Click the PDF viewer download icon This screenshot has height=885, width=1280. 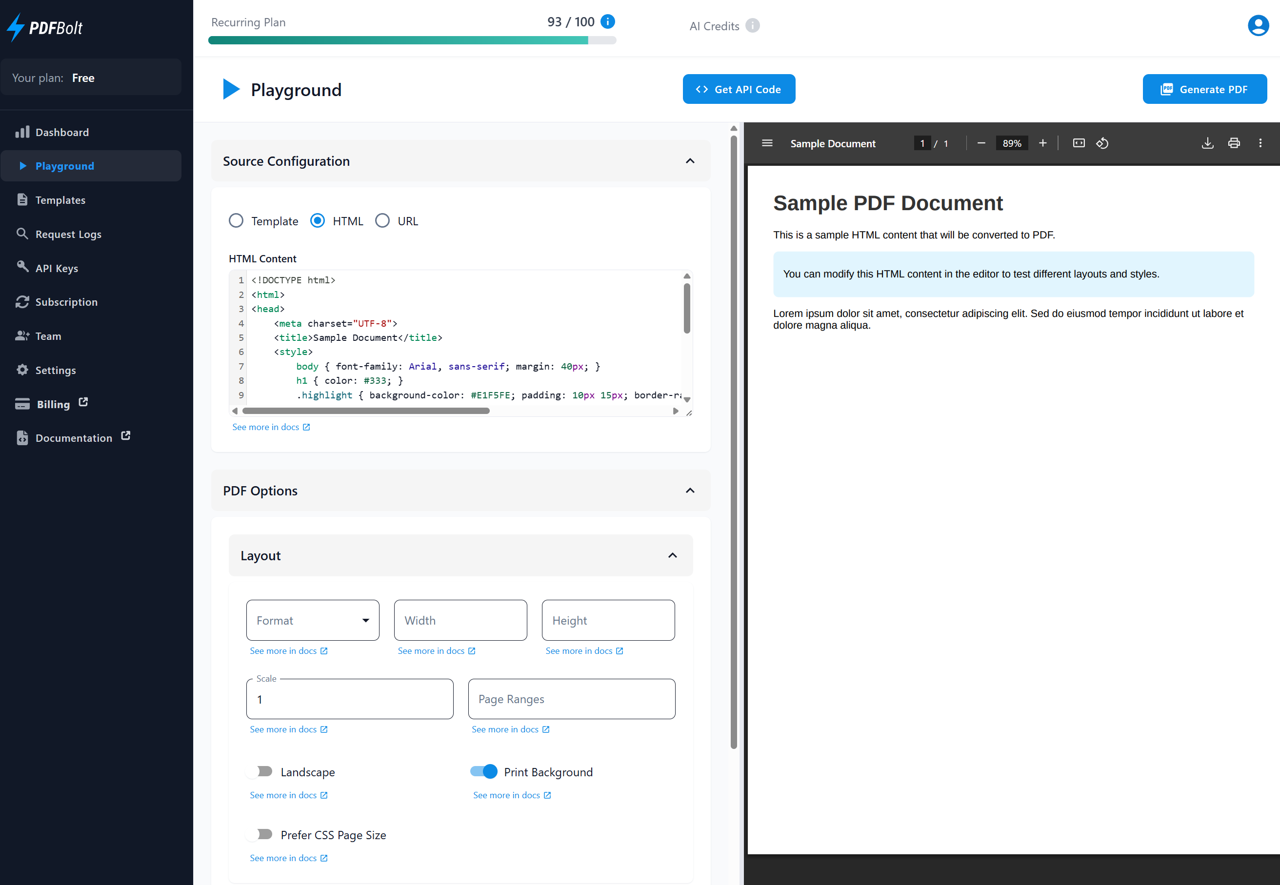coord(1207,144)
